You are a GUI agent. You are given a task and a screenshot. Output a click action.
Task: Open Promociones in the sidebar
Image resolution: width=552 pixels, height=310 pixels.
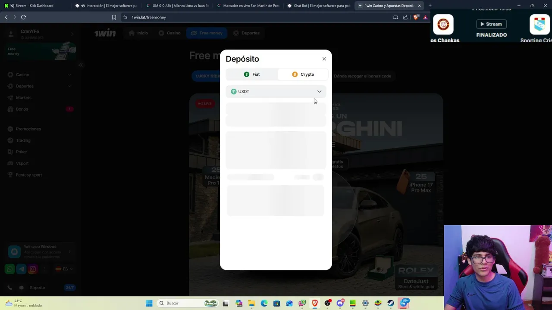pos(28,129)
